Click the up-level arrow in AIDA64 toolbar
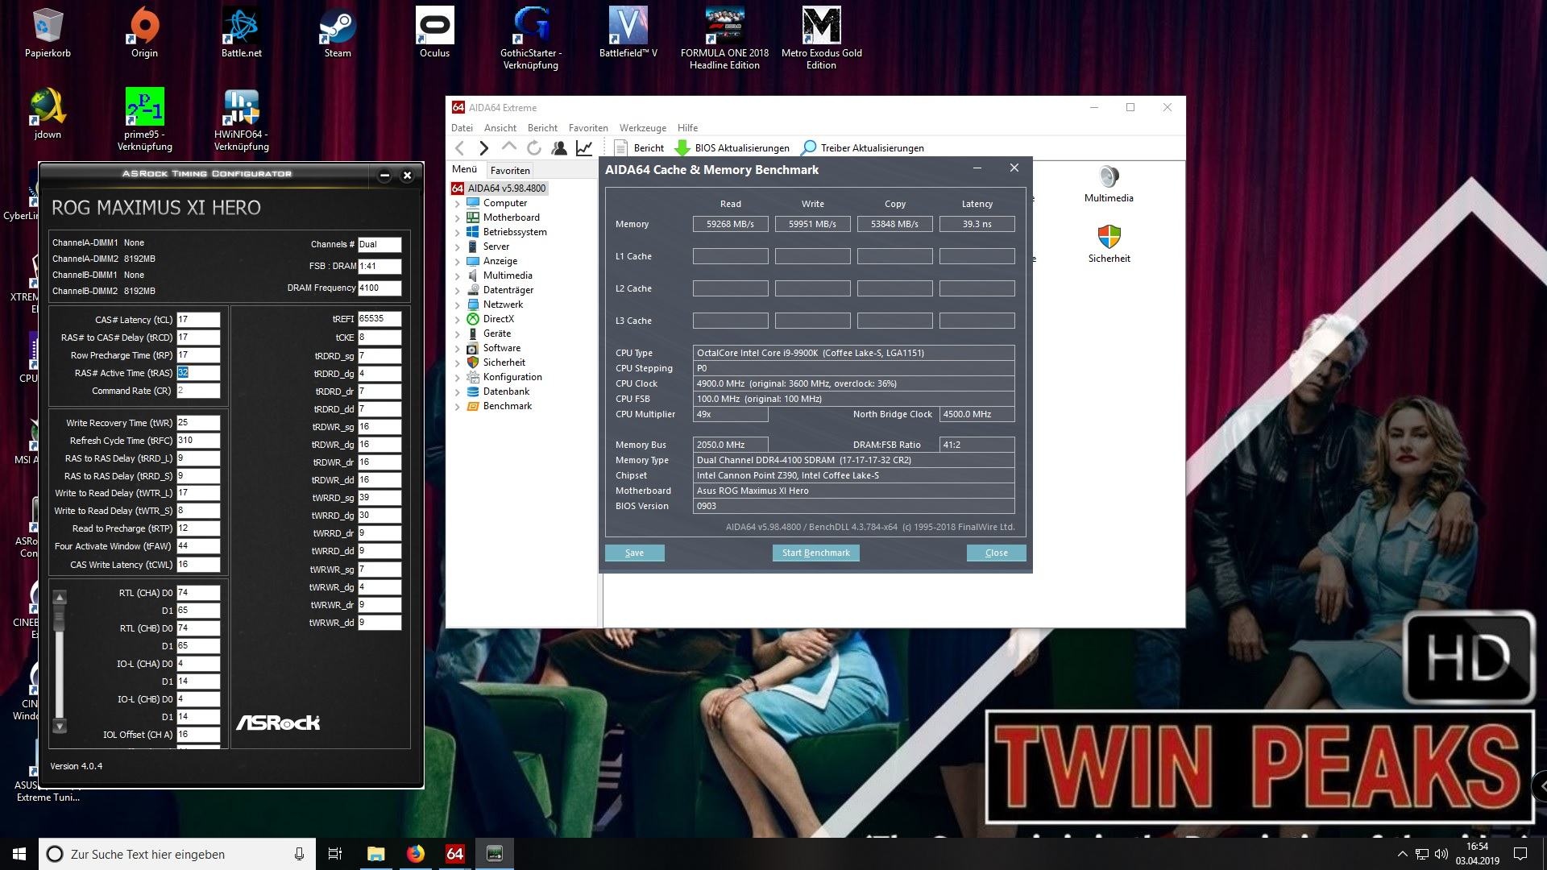This screenshot has height=870, width=1547. [x=508, y=147]
